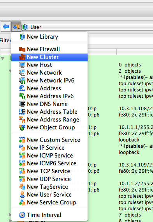The image size is (153, 222).
Task: Choose New Network menu item
Action: (x=44, y=73)
